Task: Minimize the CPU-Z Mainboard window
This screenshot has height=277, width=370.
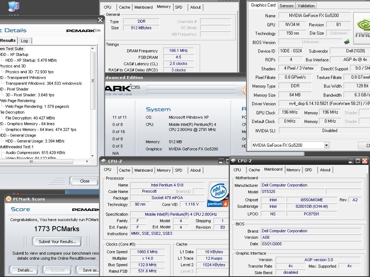Action: coord(351,161)
